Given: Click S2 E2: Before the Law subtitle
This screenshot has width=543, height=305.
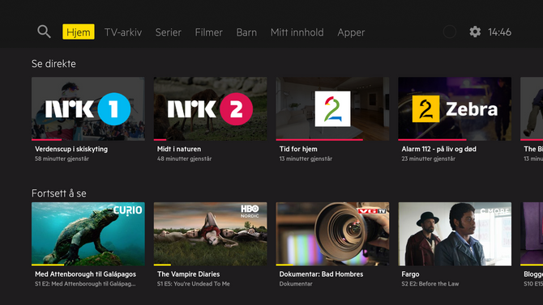Looking at the screenshot, I should (x=430, y=284).
